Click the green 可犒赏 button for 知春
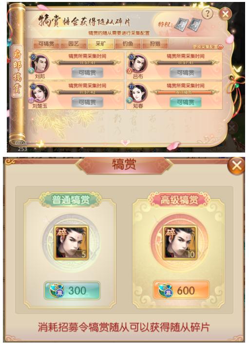249x345 pixels. tap(186, 102)
